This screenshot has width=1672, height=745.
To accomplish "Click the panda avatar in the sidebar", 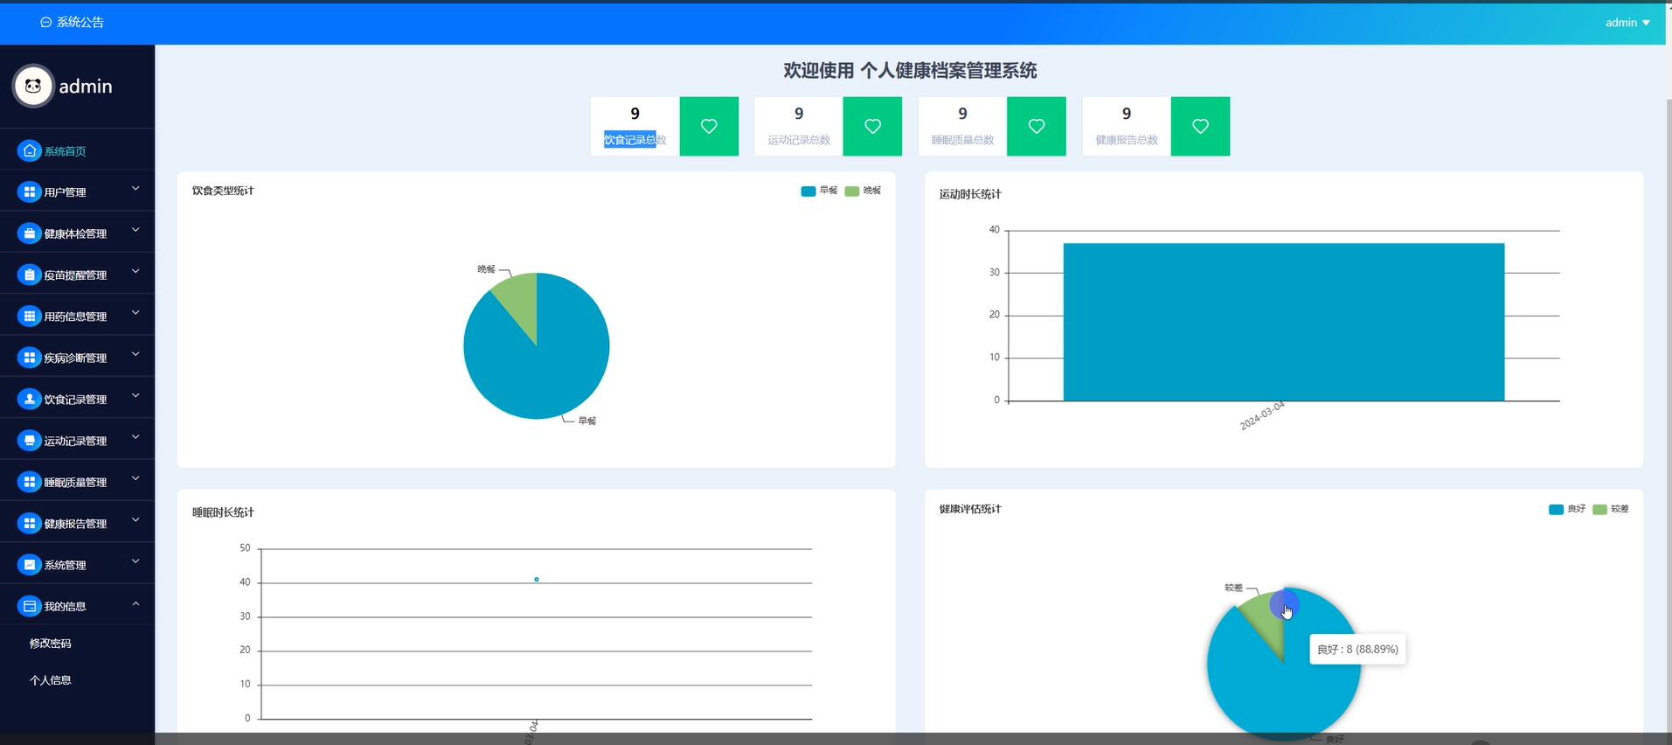I will (x=33, y=86).
